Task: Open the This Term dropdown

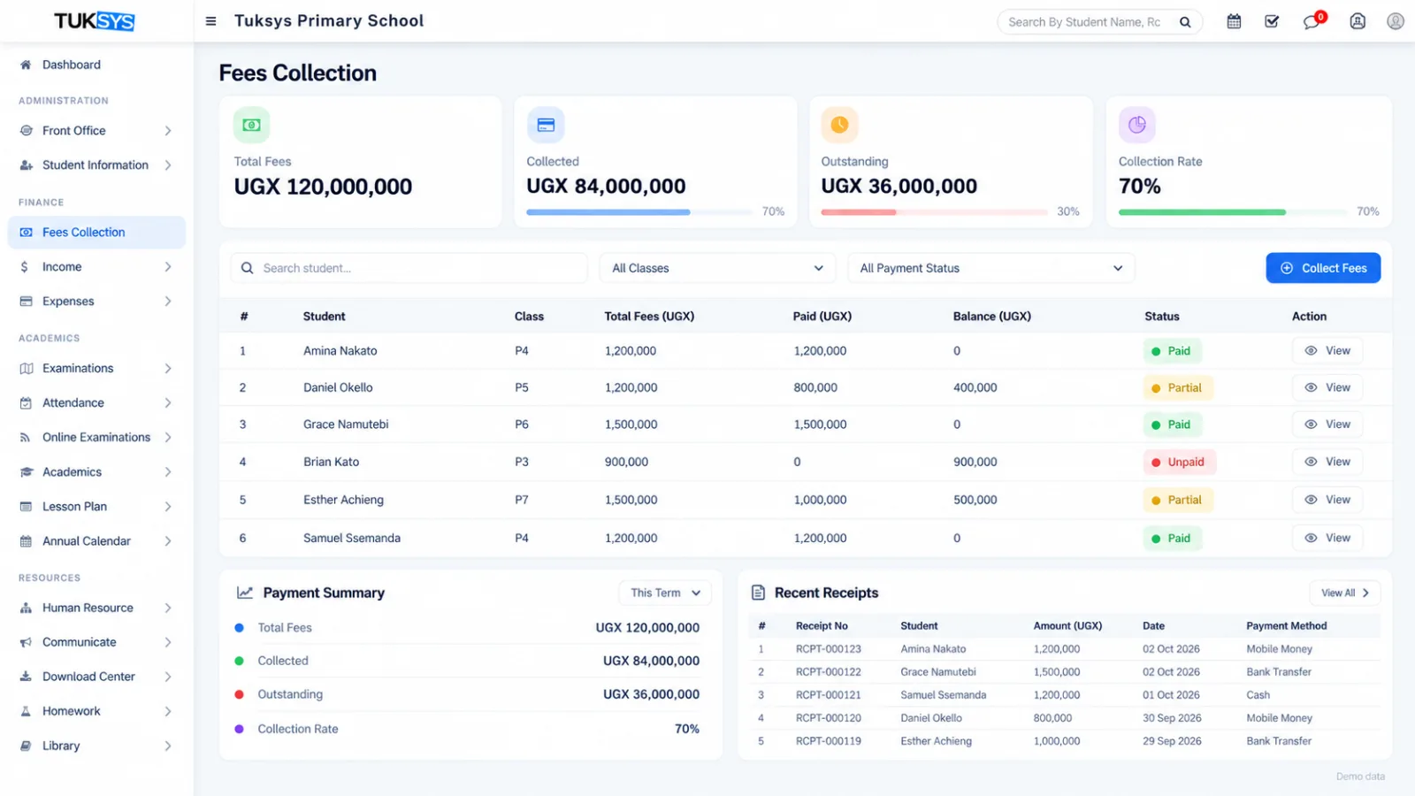Action: [x=665, y=593]
